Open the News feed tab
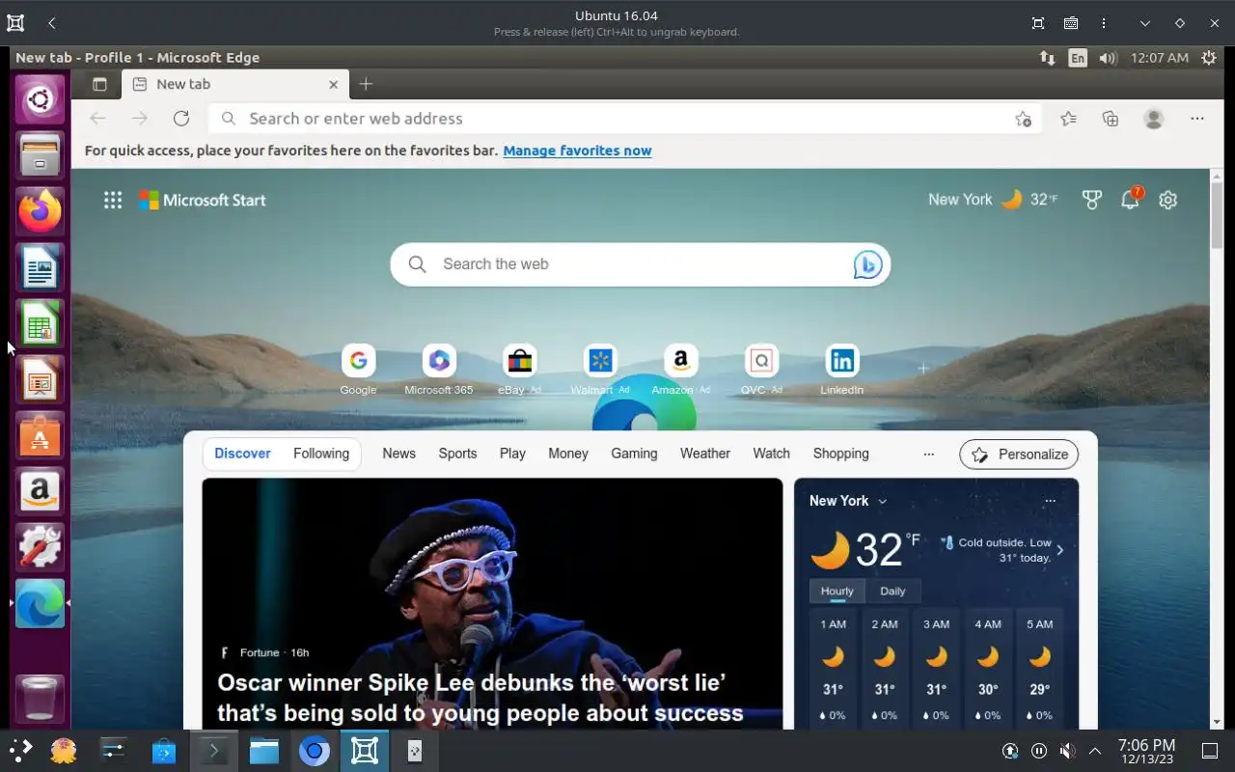This screenshot has width=1235, height=772. [399, 454]
